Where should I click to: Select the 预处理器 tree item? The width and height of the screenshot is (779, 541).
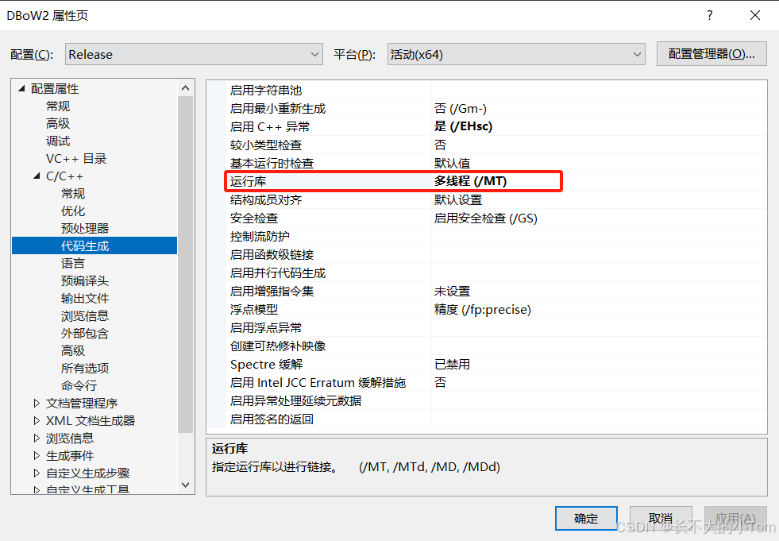point(85,228)
